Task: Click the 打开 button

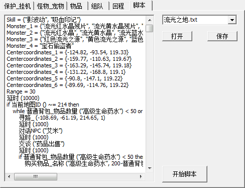Action: pos(177,36)
